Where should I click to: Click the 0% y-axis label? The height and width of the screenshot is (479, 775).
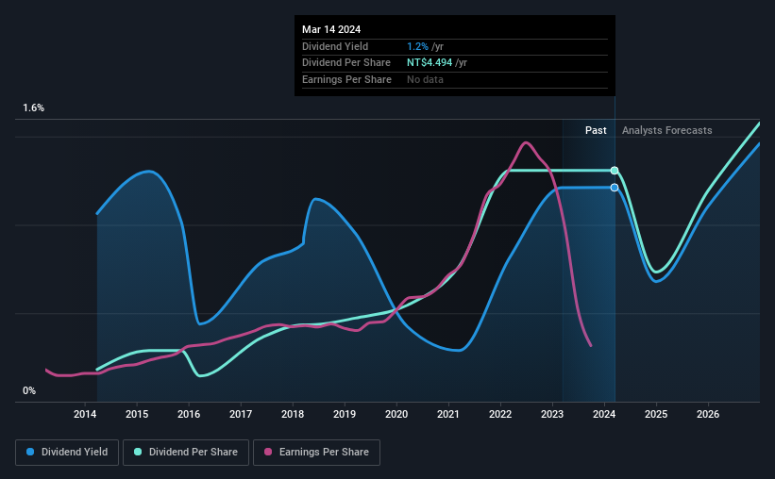coord(29,390)
